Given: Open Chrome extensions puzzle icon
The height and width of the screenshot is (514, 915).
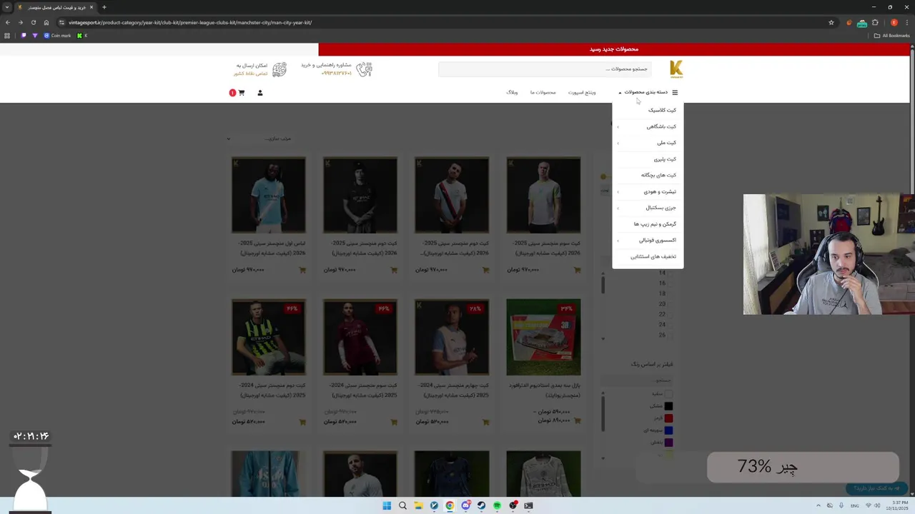Looking at the screenshot, I should (x=875, y=22).
